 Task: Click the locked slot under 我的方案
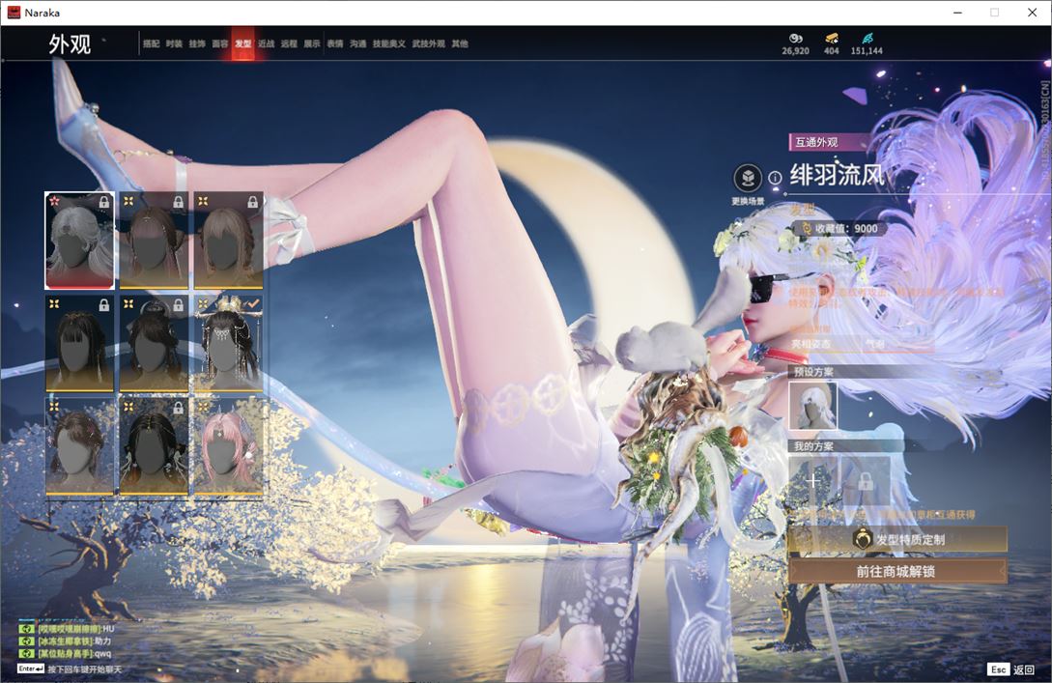point(866,480)
